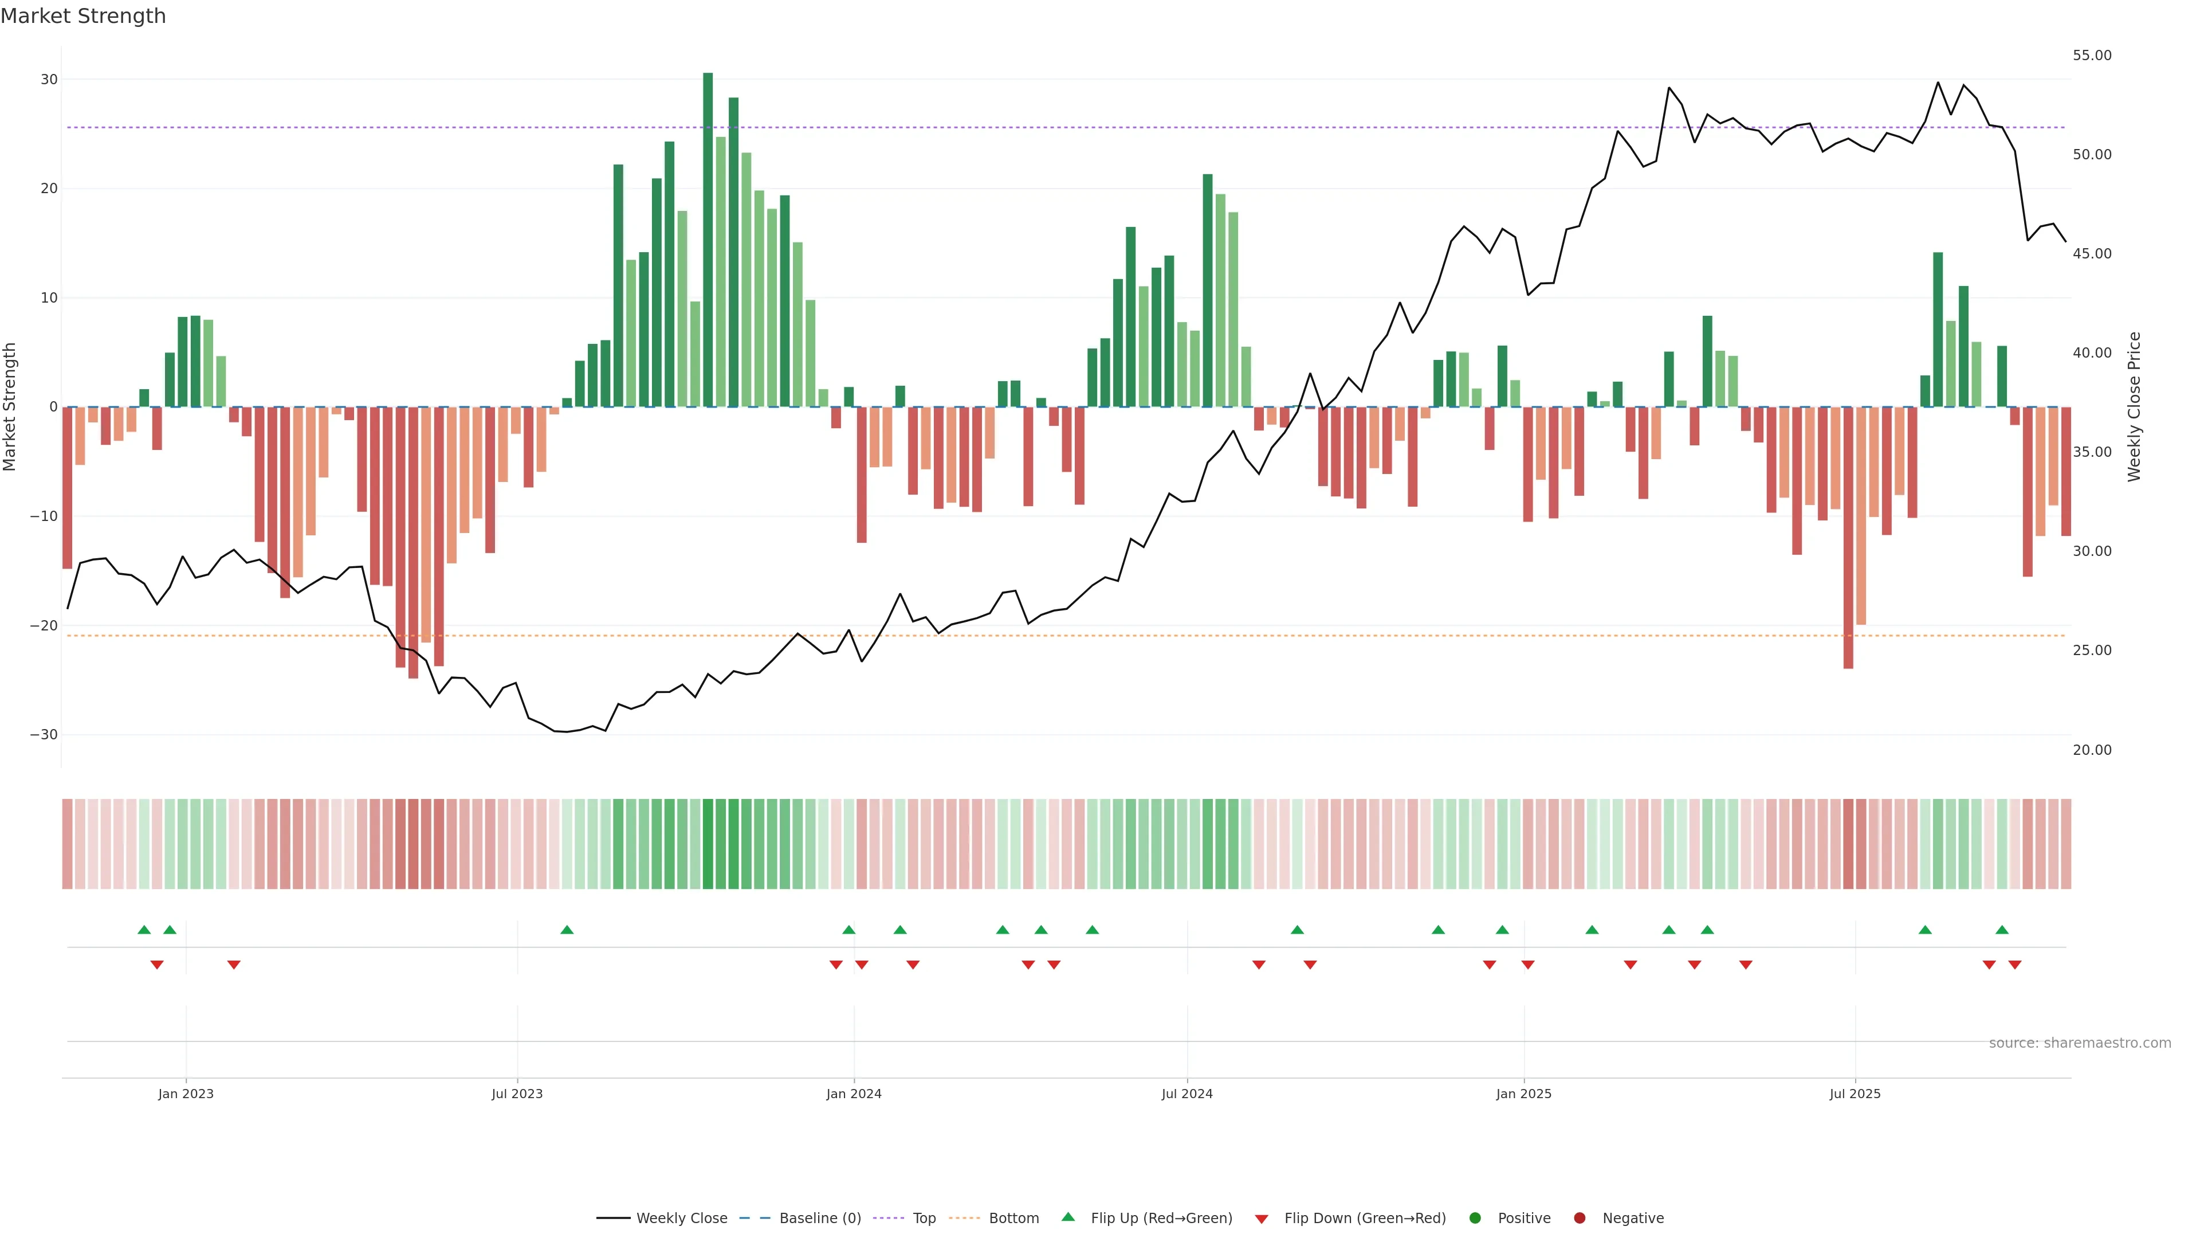This screenshot has width=2200, height=1238.
Task: Click the dark red Negative circle in legend
Action: coord(1579,1217)
